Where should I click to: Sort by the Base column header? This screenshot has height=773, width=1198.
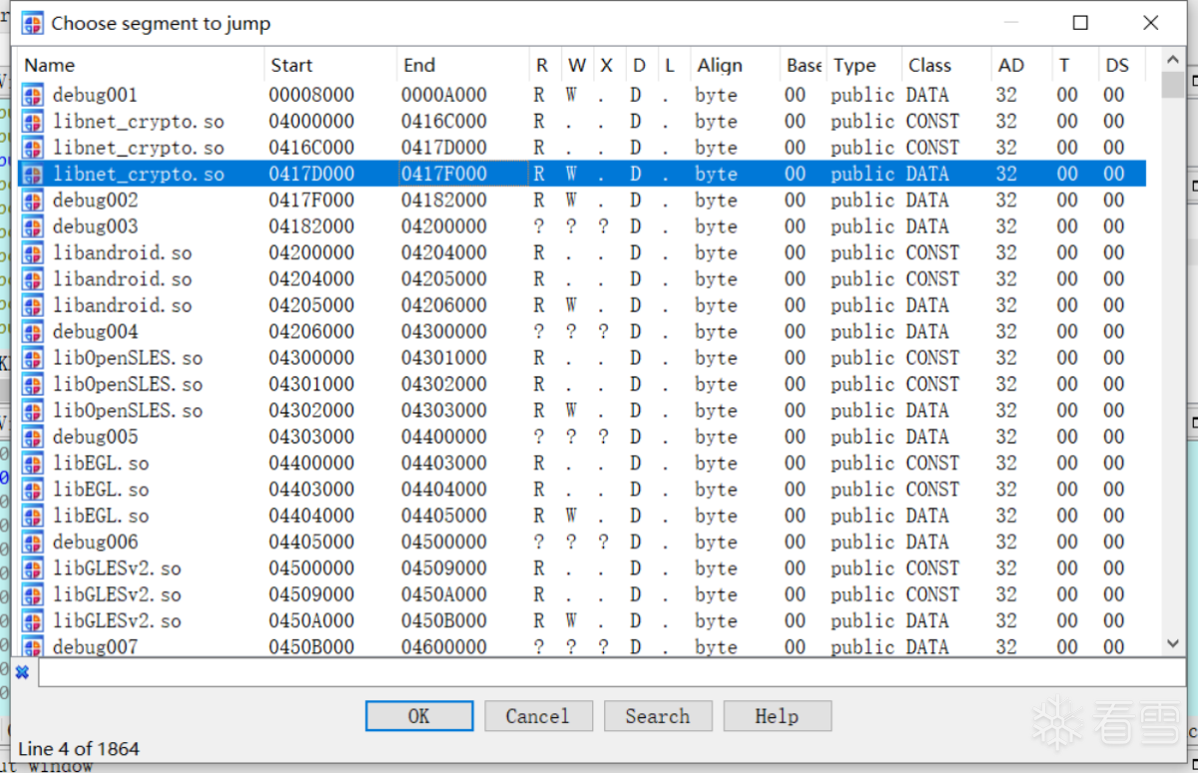(x=804, y=65)
